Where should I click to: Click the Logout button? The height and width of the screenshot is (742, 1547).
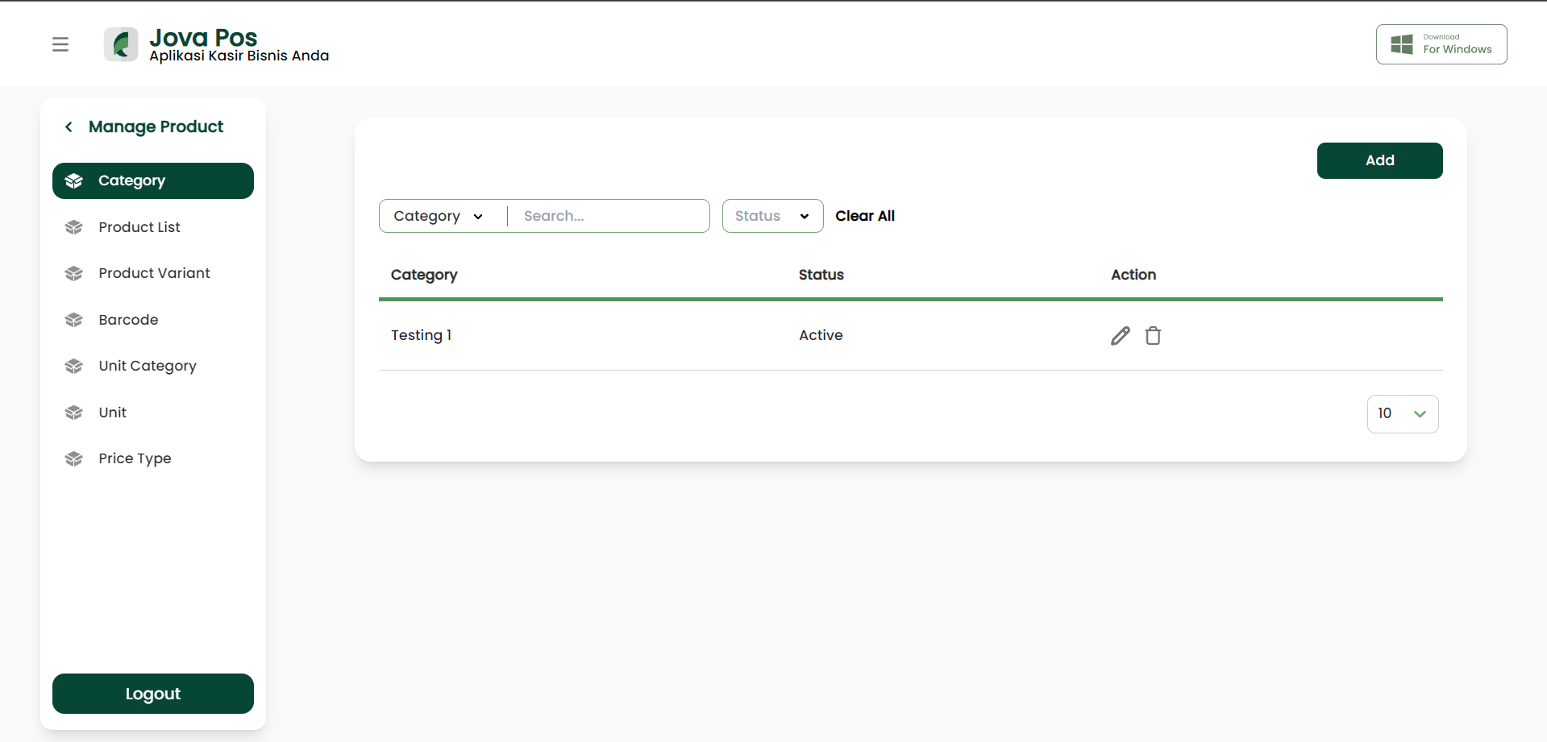153,694
